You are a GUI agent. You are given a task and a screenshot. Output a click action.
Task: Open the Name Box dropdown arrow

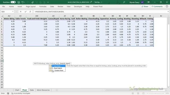tap(13, 12)
